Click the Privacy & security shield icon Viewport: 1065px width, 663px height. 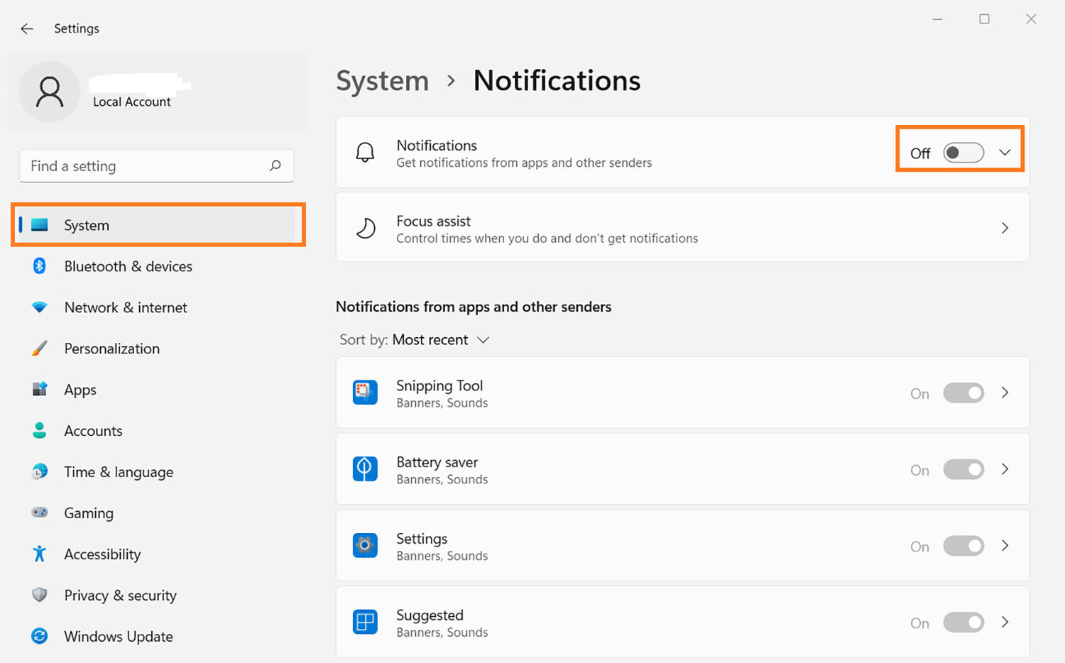click(x=40, y=595)
